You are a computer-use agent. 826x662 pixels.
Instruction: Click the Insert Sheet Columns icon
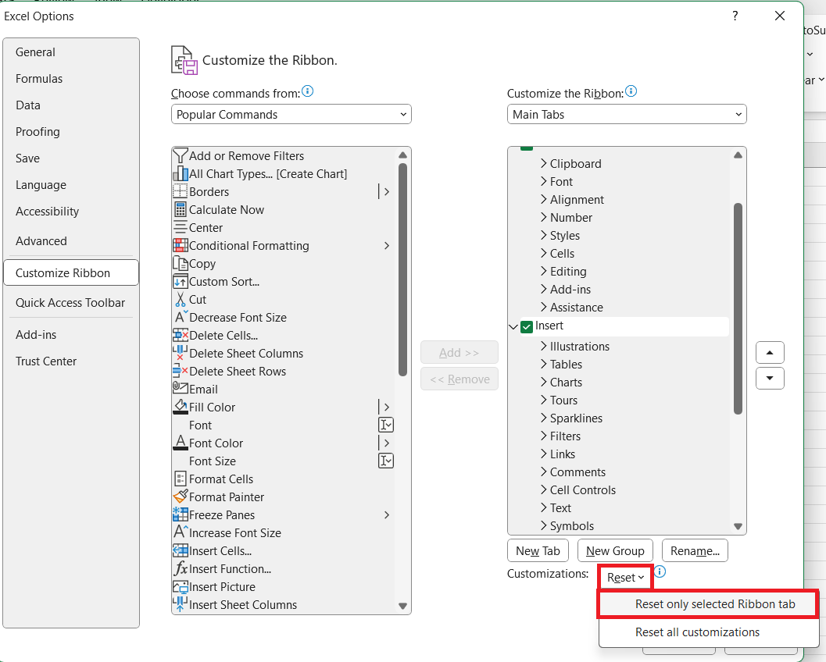[x=181, y=604]
